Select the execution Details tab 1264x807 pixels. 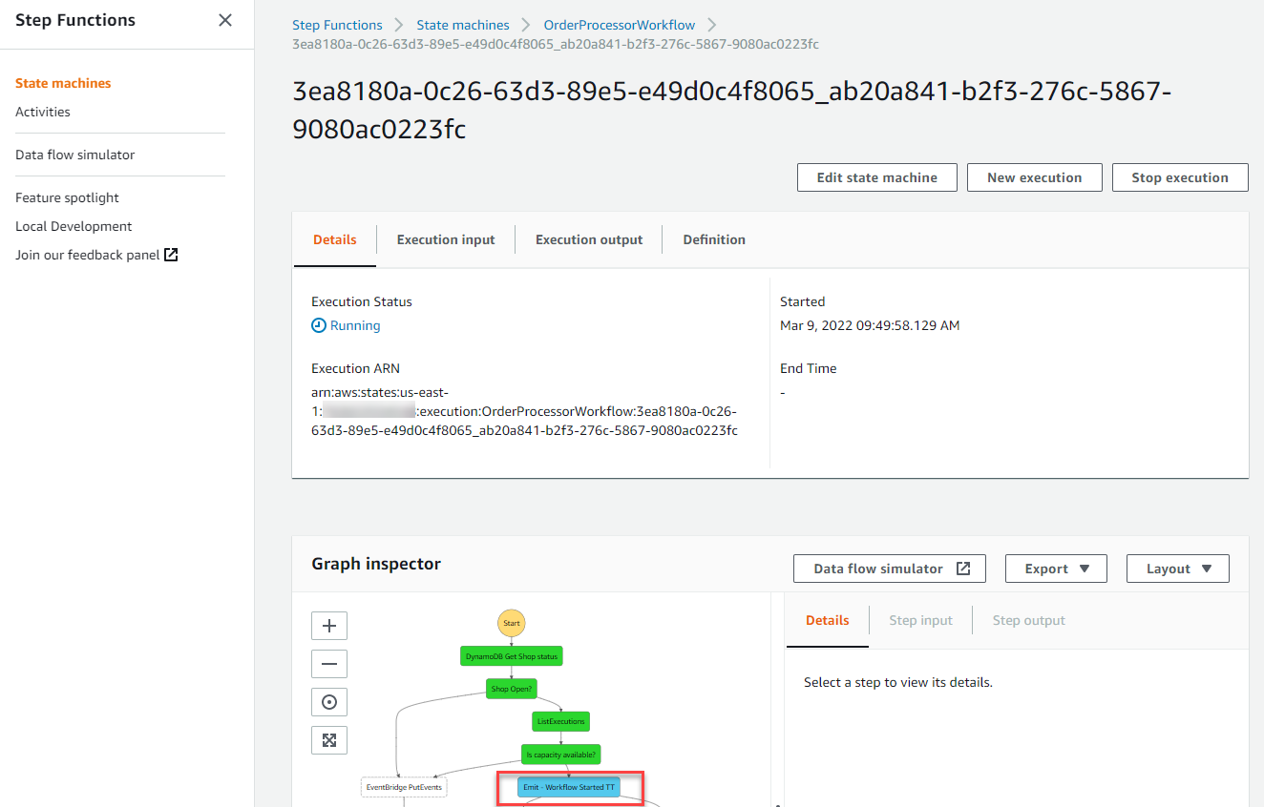(335, 239)
